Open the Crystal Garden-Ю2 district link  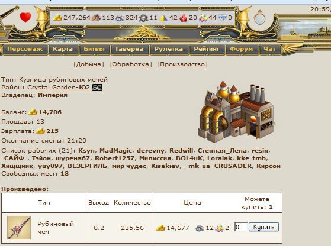click(x=59, y=88)
